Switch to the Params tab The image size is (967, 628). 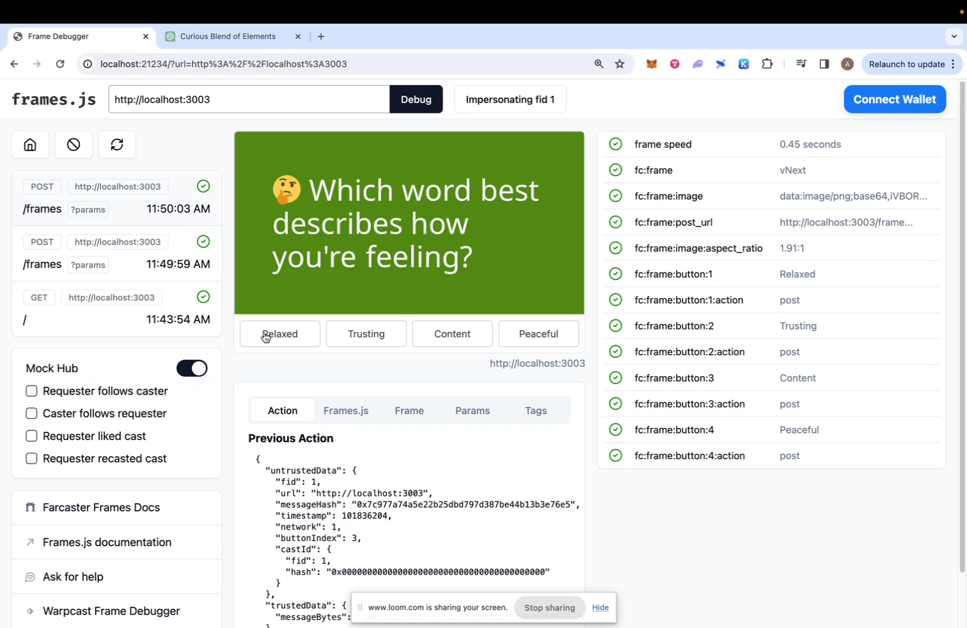pos(473,411)
